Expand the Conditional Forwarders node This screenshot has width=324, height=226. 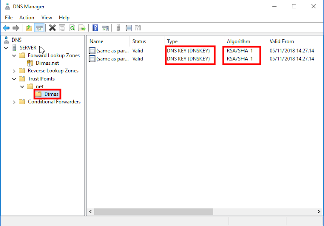pos(14,102)
